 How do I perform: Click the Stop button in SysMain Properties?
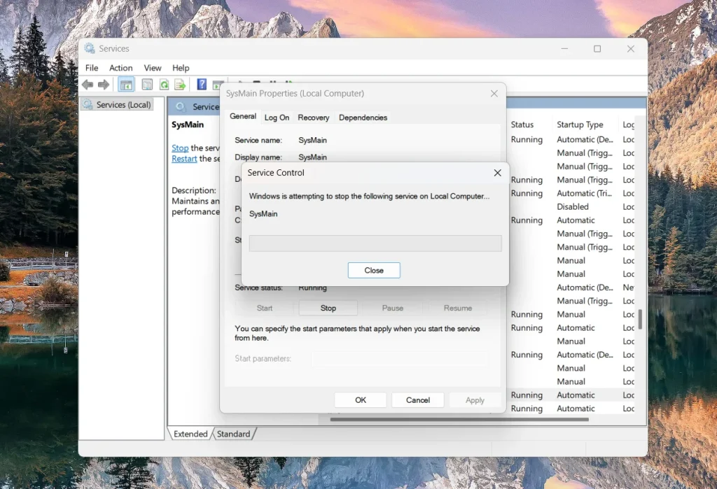[x=328, y=308]
